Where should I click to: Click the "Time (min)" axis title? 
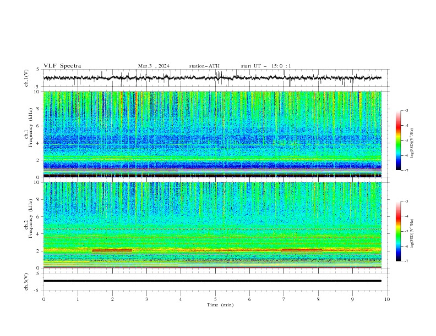(x=220, y=305)
